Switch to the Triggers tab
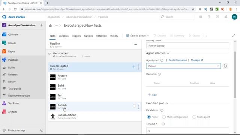Screen dimensions: 240x135 pos(76,36)
